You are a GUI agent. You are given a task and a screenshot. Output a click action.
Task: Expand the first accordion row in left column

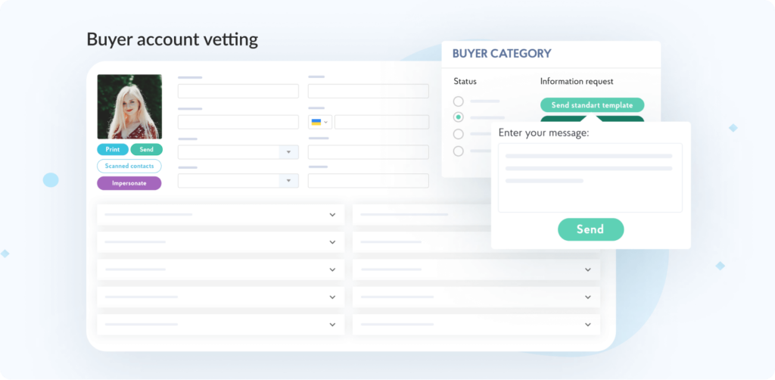(x=220, y=214)
